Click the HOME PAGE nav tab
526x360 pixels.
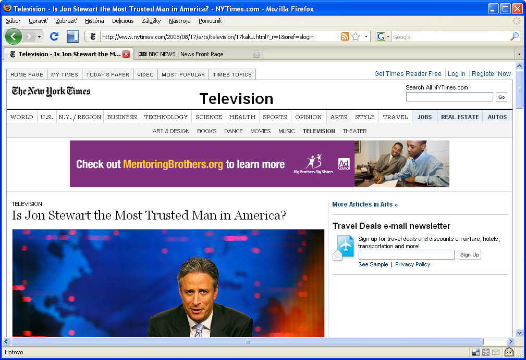tap(27, 74)
